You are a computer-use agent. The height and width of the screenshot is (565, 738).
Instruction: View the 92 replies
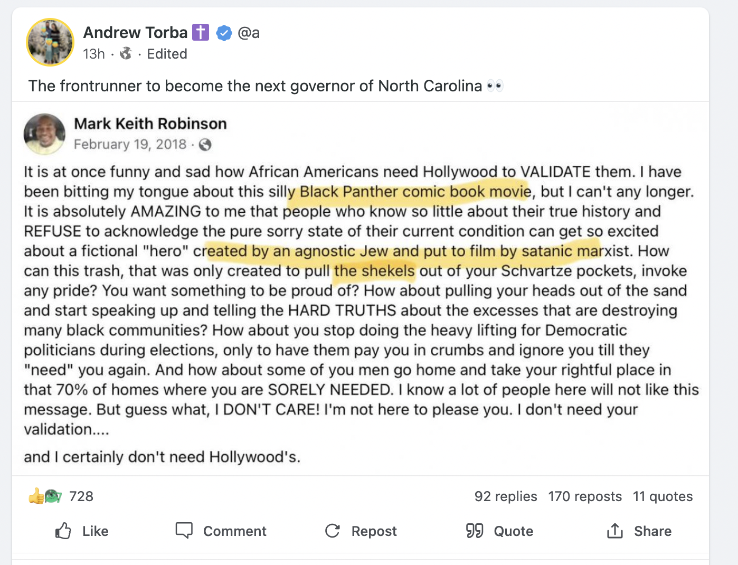point(505,496)
